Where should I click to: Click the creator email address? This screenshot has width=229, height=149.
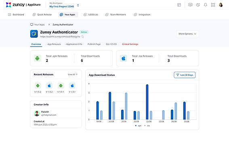tap(49, 115)
